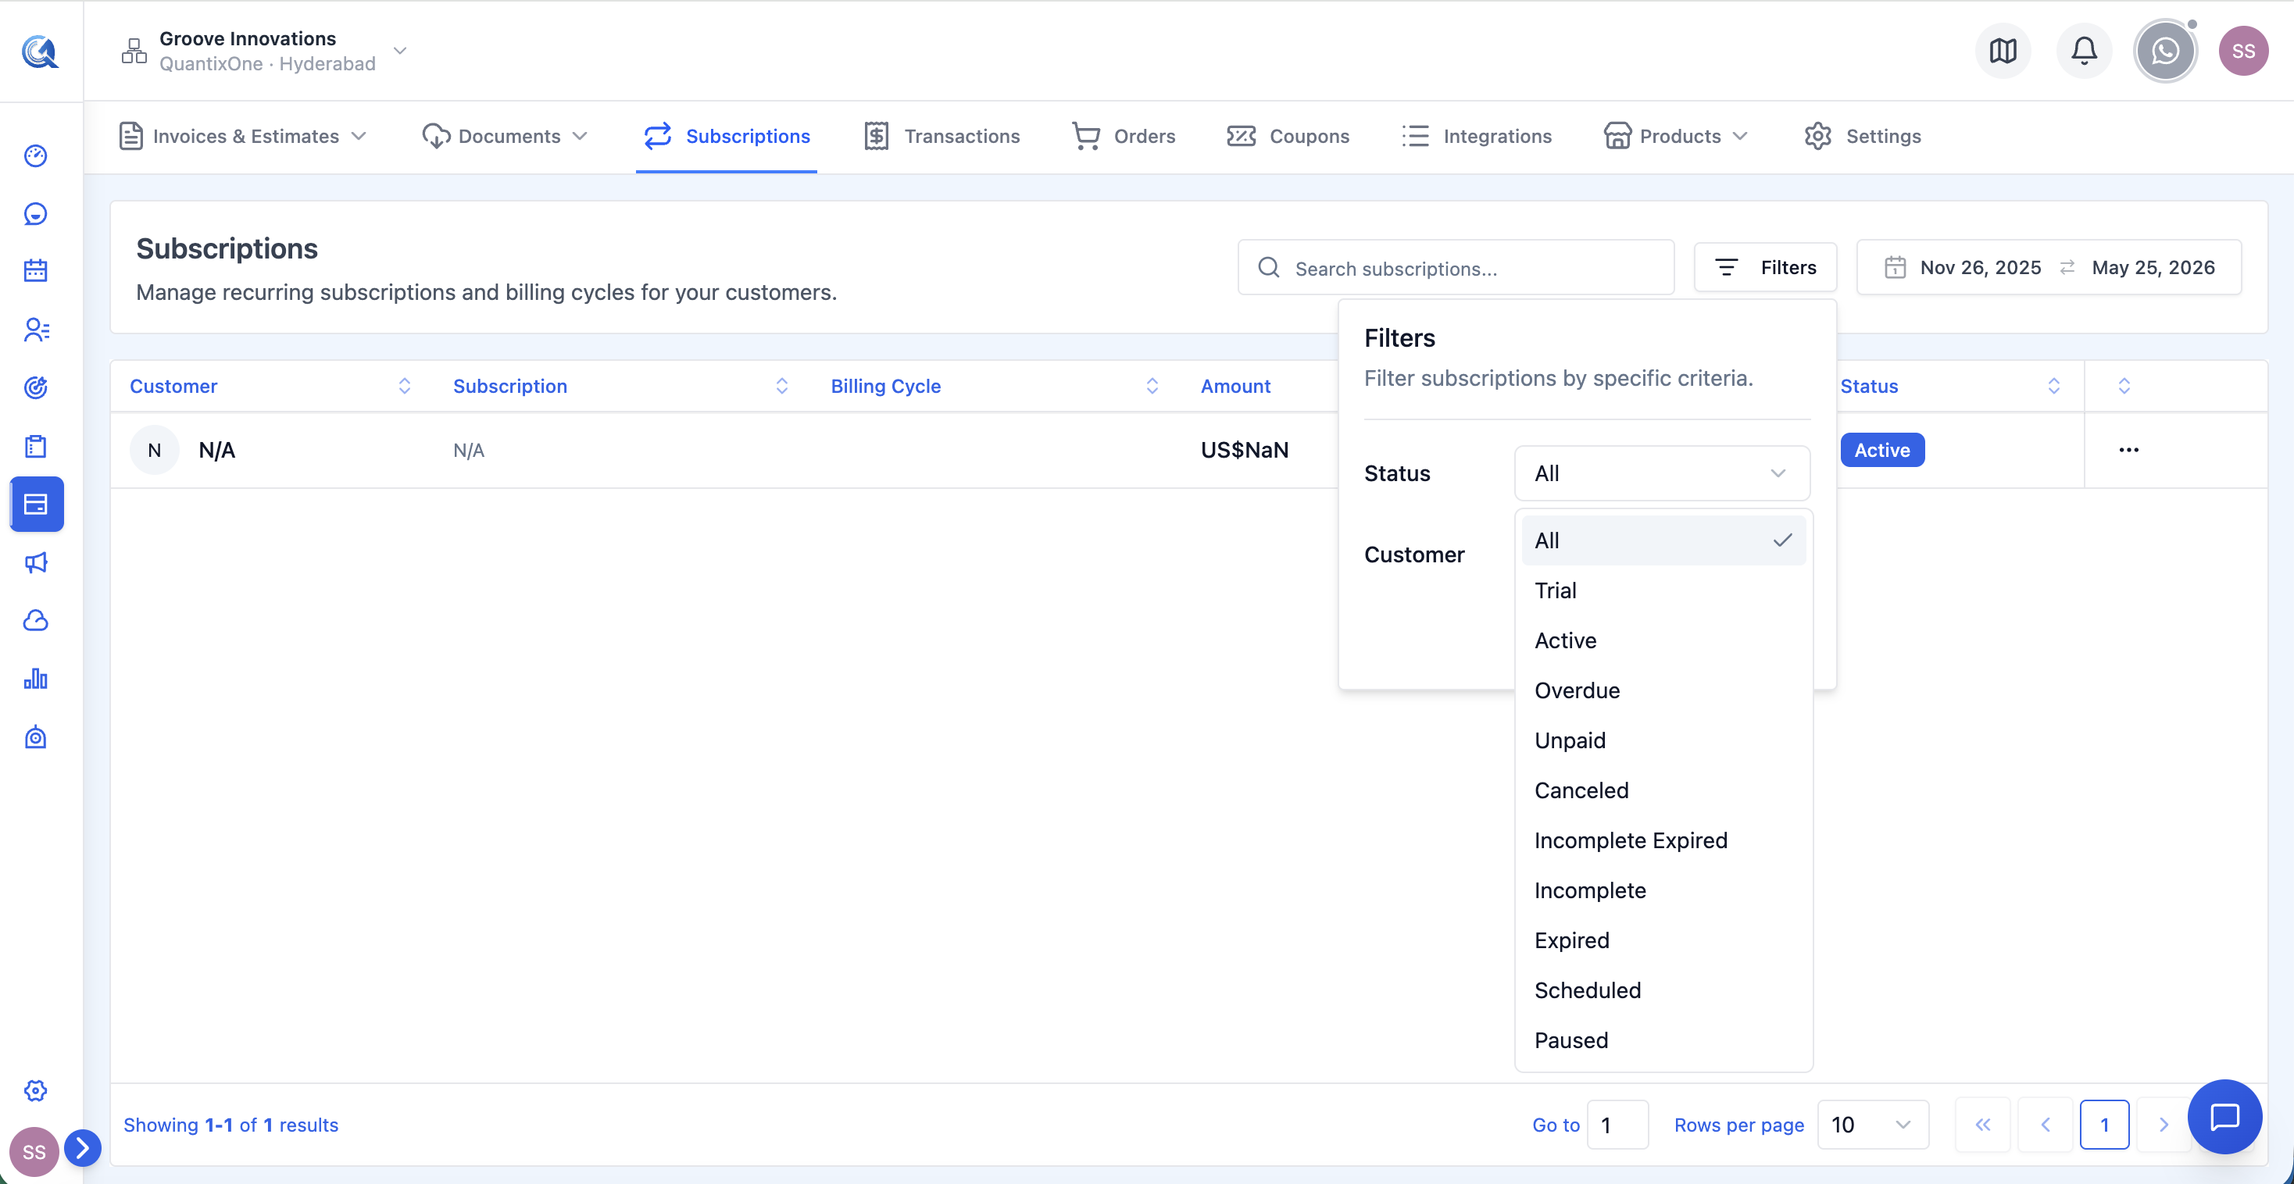Switch to the Orders tab
Screen dimensions: 2294x1184
click(x=1123, y=136)
